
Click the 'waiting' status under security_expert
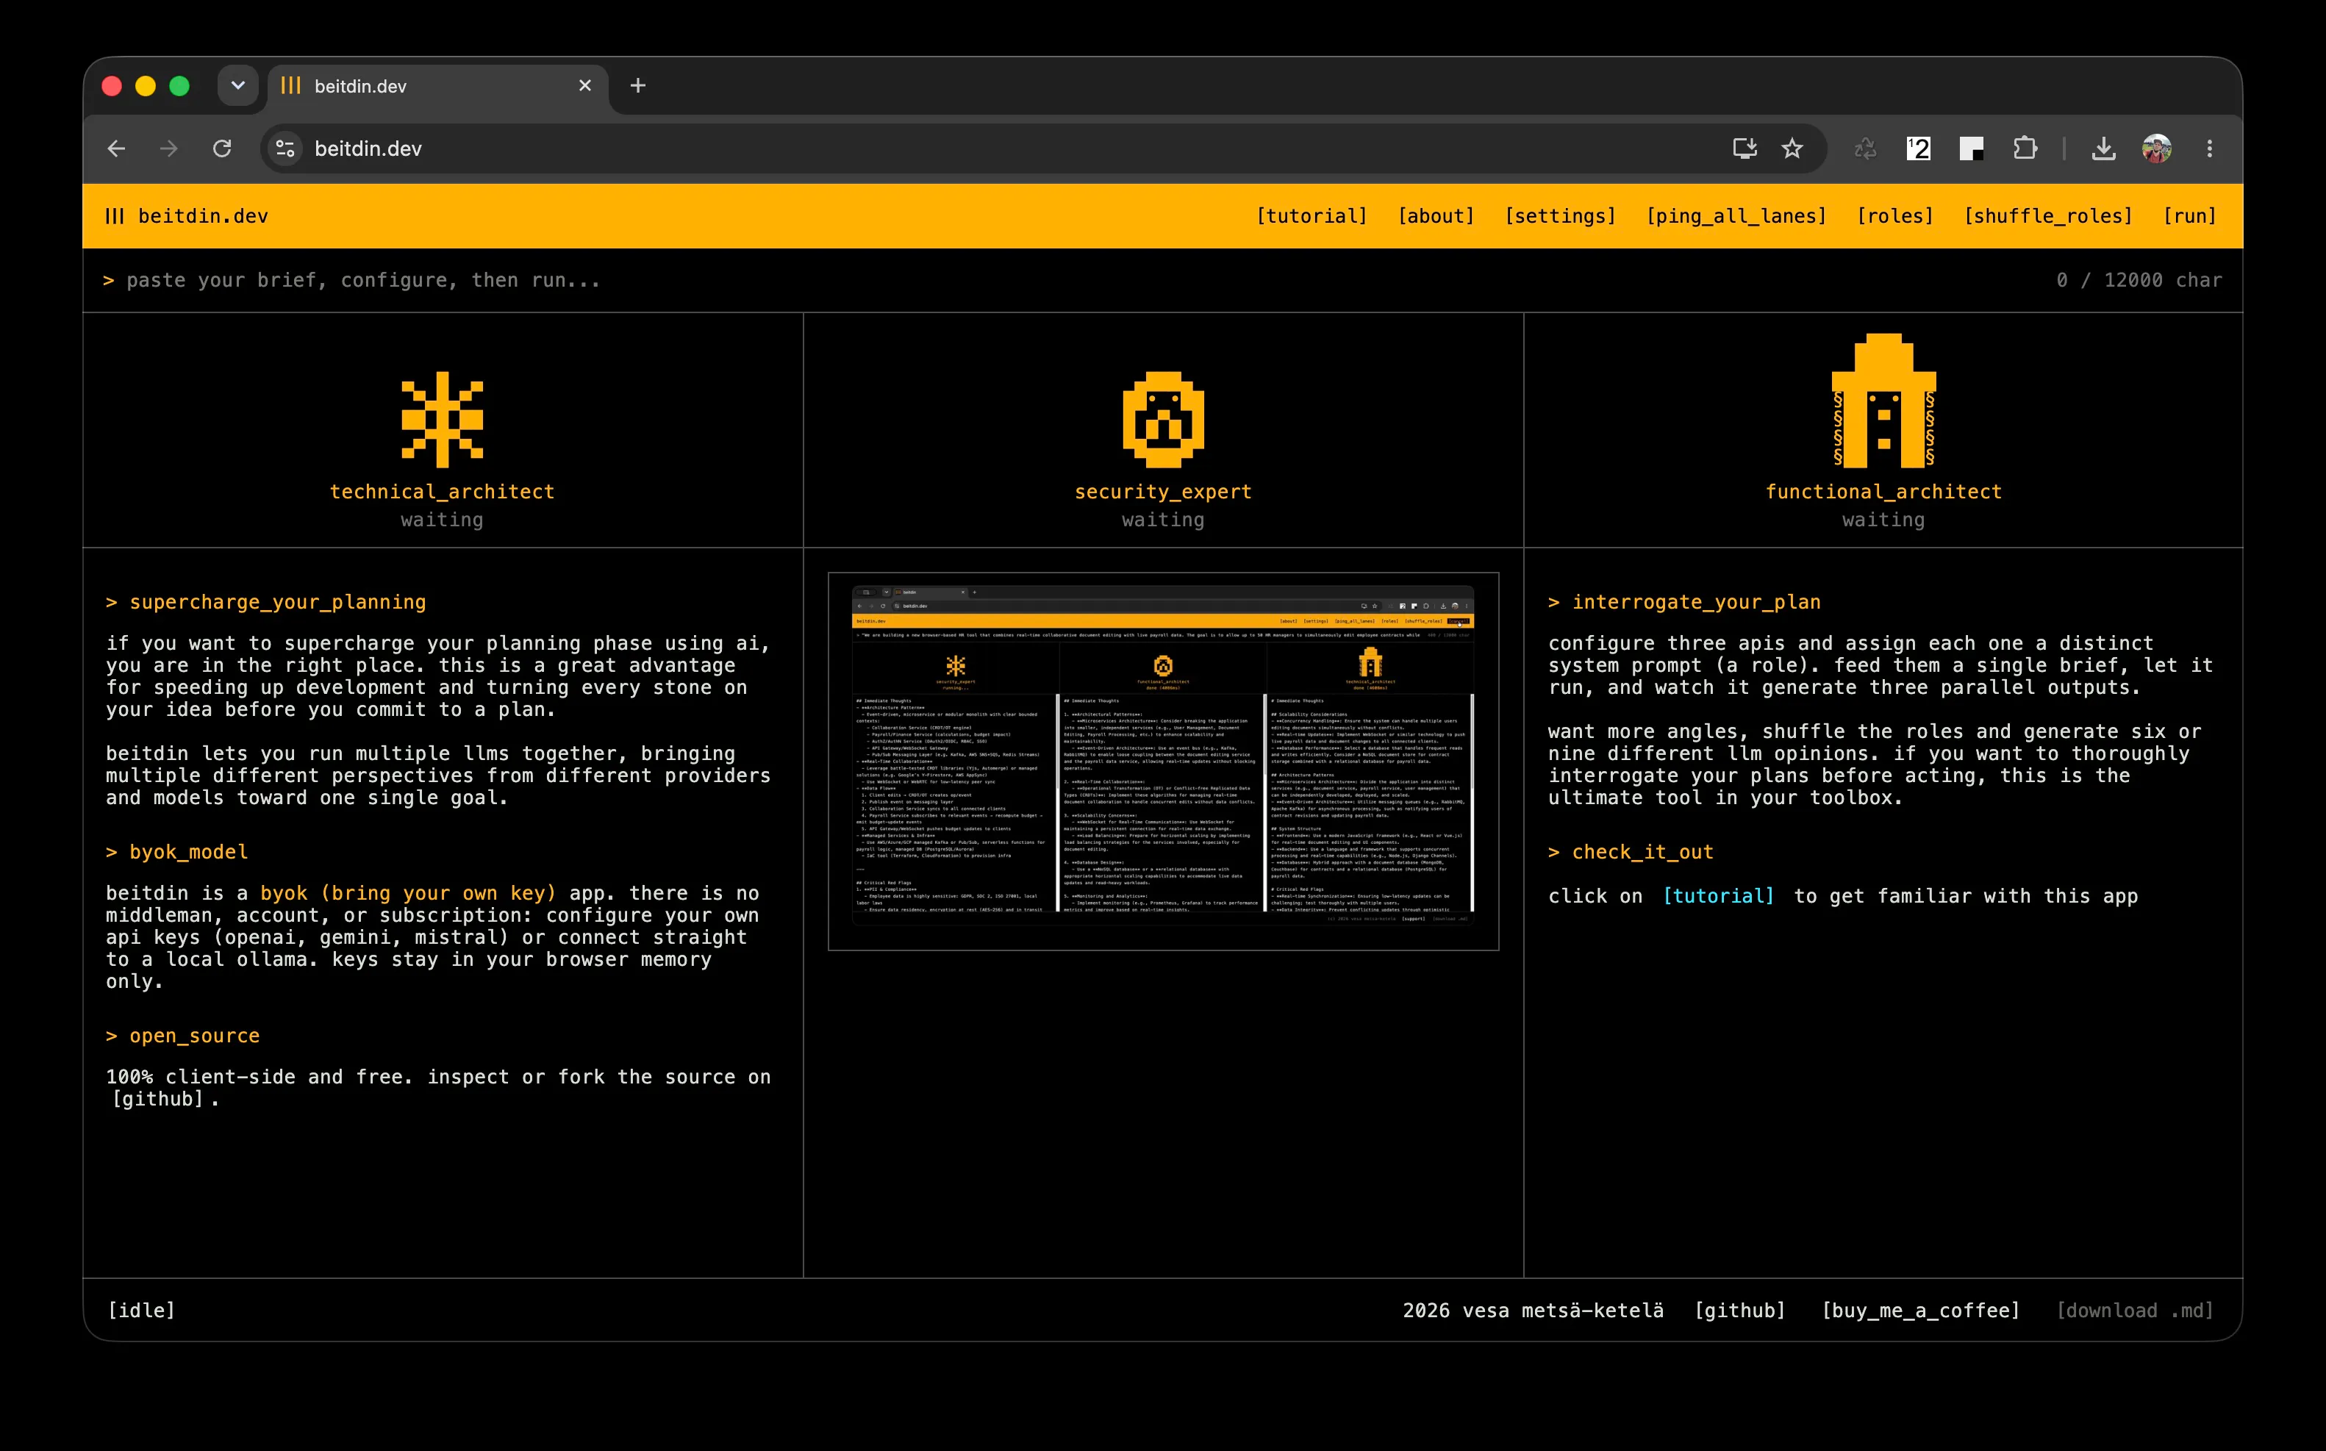point(1163,520)
